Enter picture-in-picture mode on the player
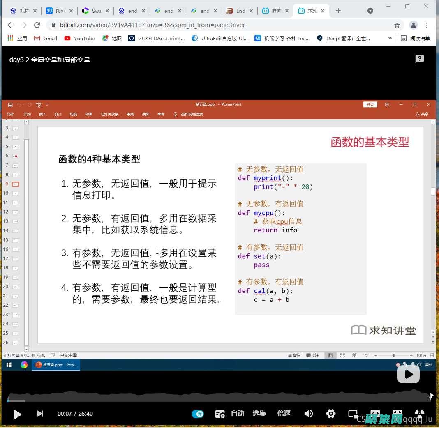The image size is (439, 428). pos(353,414)
